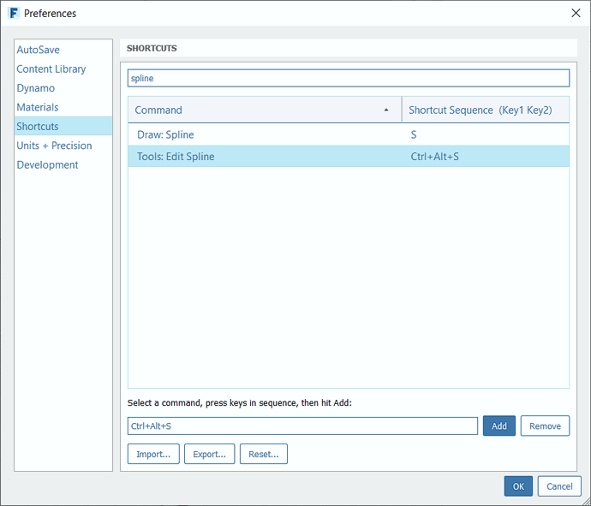Click the FormIt logo in title bar

coord(13,13)
